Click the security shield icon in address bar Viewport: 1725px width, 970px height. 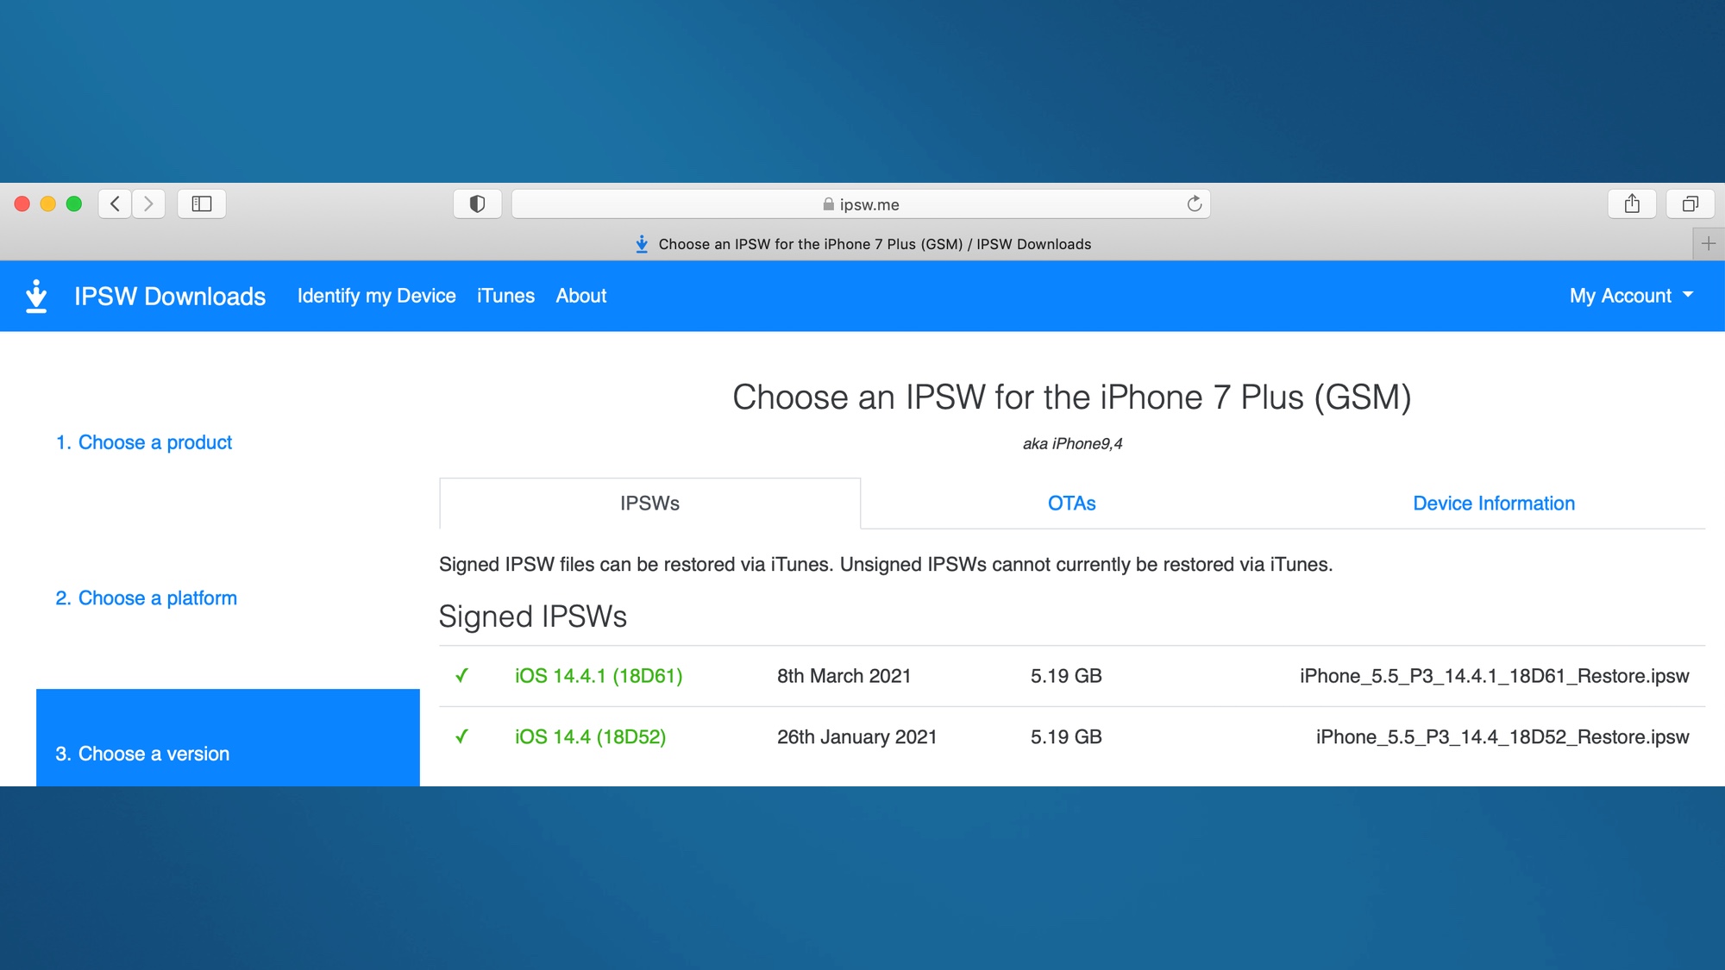pos(476,203)
